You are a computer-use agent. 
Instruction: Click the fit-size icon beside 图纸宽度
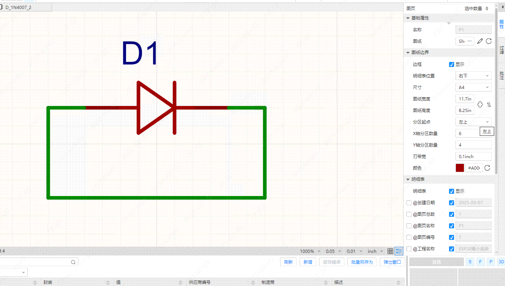(x=480, y=104)
